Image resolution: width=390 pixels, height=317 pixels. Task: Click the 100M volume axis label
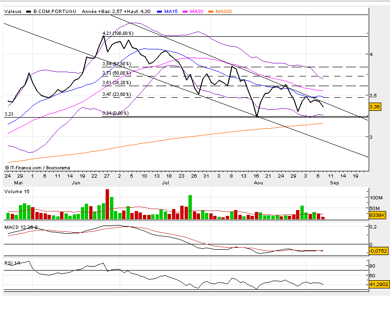tap(376, 198)
